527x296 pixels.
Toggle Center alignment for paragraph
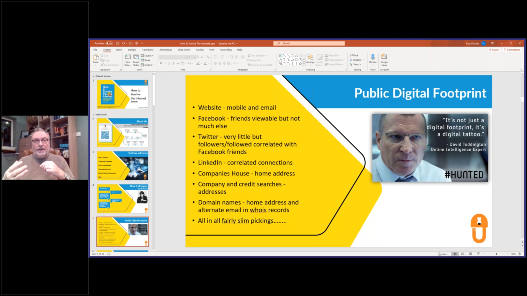pyautogui.click(x=220, y=63)
